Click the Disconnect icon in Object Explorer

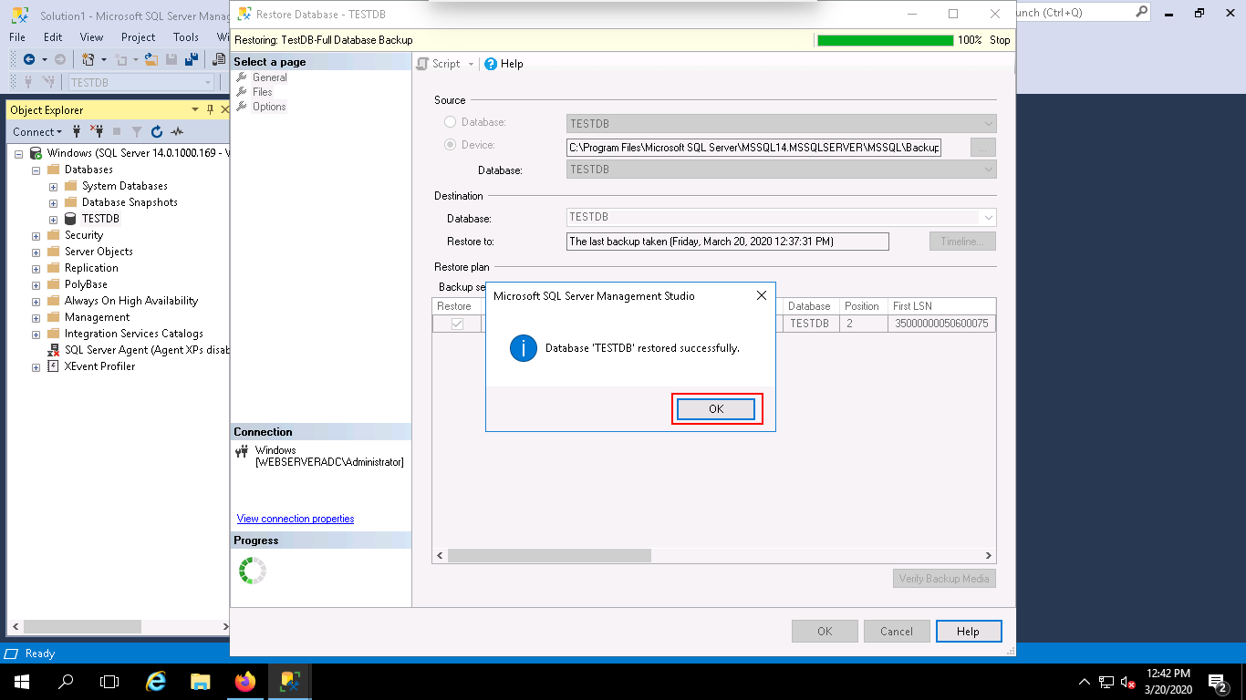(99, 132)
